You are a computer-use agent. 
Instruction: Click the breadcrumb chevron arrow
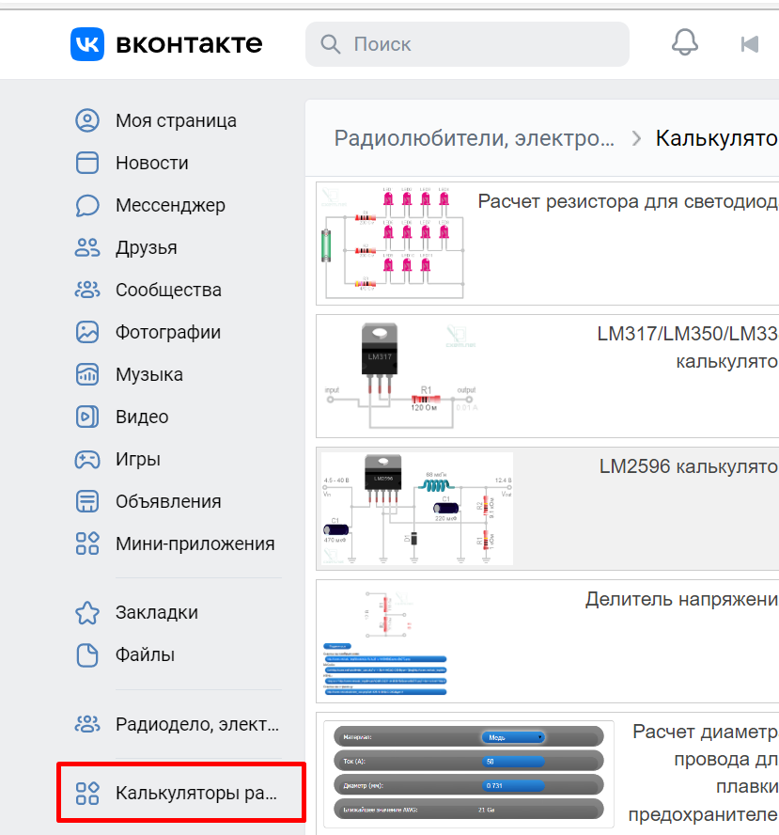(x=636, y=138)
